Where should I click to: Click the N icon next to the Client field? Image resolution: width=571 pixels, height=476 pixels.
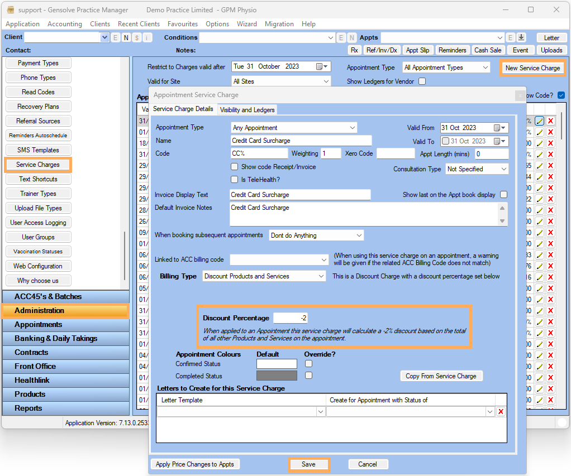[126, 37]
